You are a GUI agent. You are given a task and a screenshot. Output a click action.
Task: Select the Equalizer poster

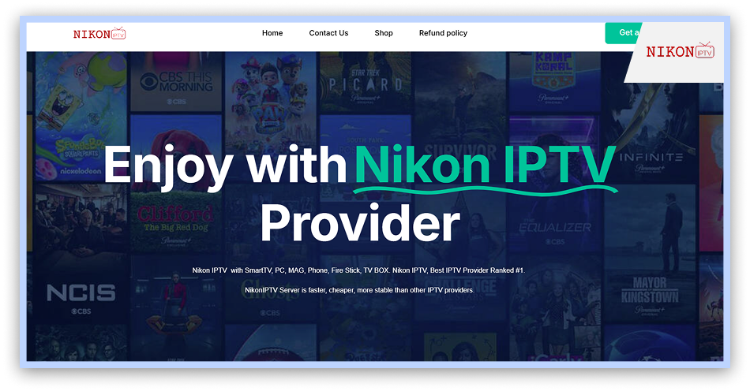click(554, 184)
